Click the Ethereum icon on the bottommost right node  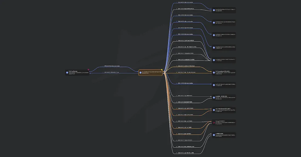coord(214,135)
